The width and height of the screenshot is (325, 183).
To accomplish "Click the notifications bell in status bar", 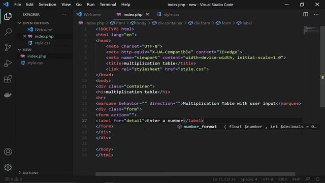I will [x=317, y=179].
